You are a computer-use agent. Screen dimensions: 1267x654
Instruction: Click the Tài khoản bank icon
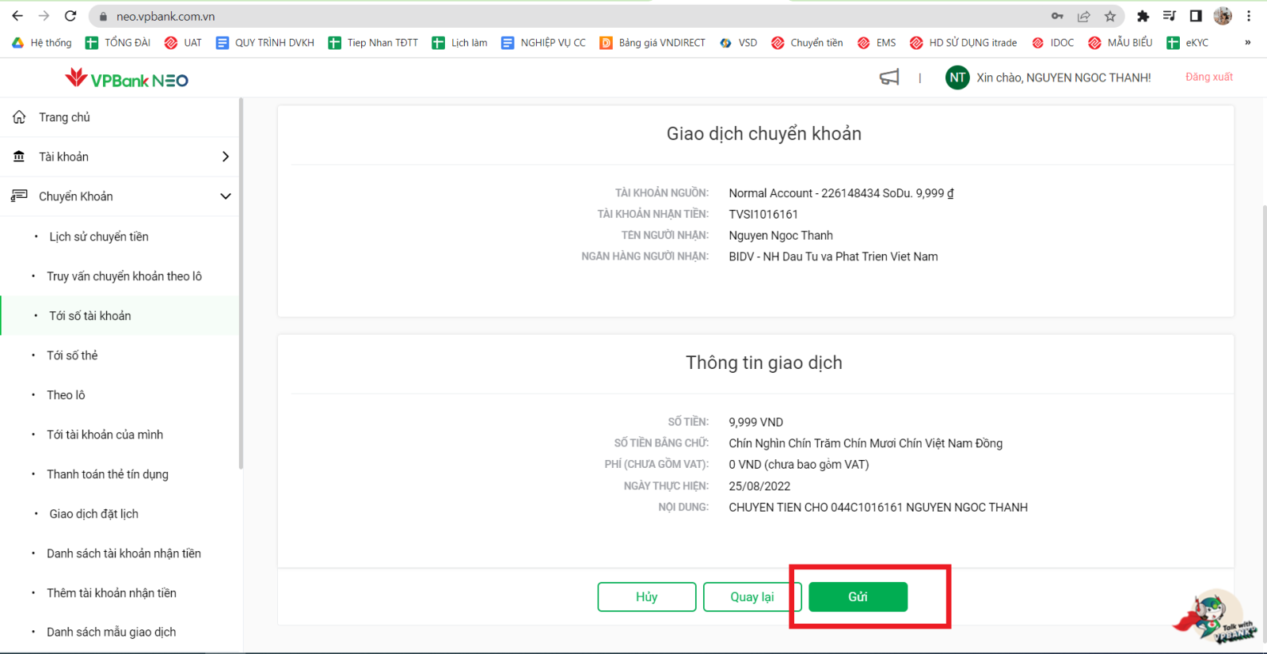pos(19,157)
